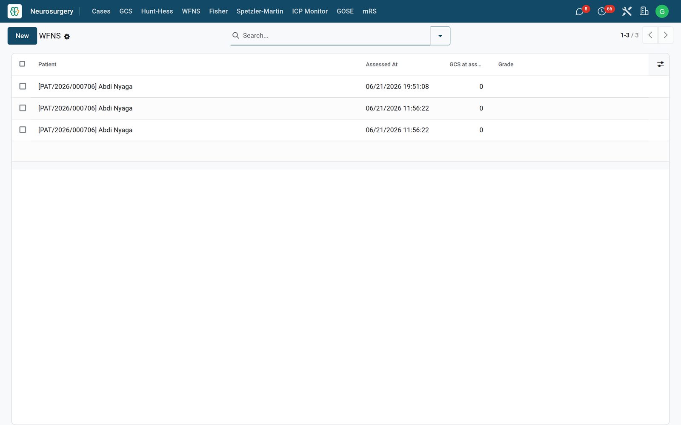Open the column adjust settings icon
The height and width of the screenshot is (425, 681).
pos(660,64)
